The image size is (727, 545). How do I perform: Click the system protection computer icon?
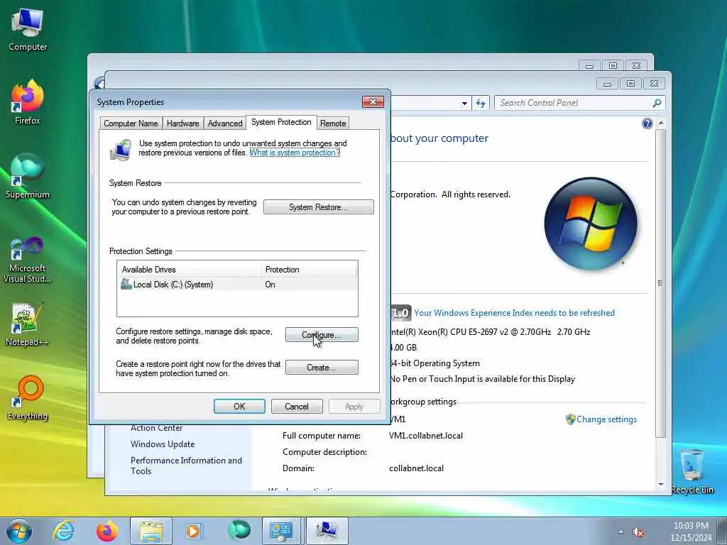pos(121,150)
